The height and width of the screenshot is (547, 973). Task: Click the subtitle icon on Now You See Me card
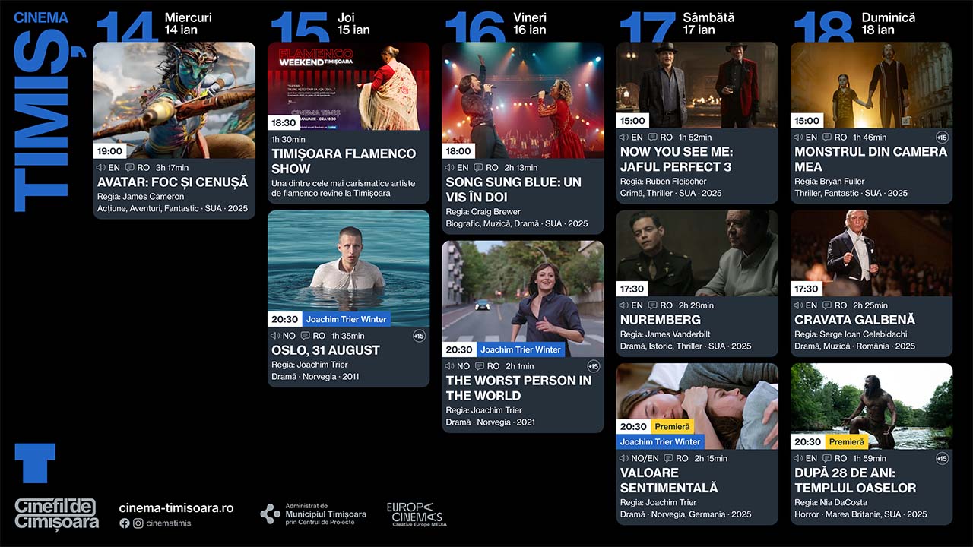click(653, 138)
